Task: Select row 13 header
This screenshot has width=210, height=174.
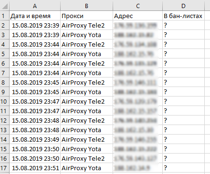Action: (5, 130)
